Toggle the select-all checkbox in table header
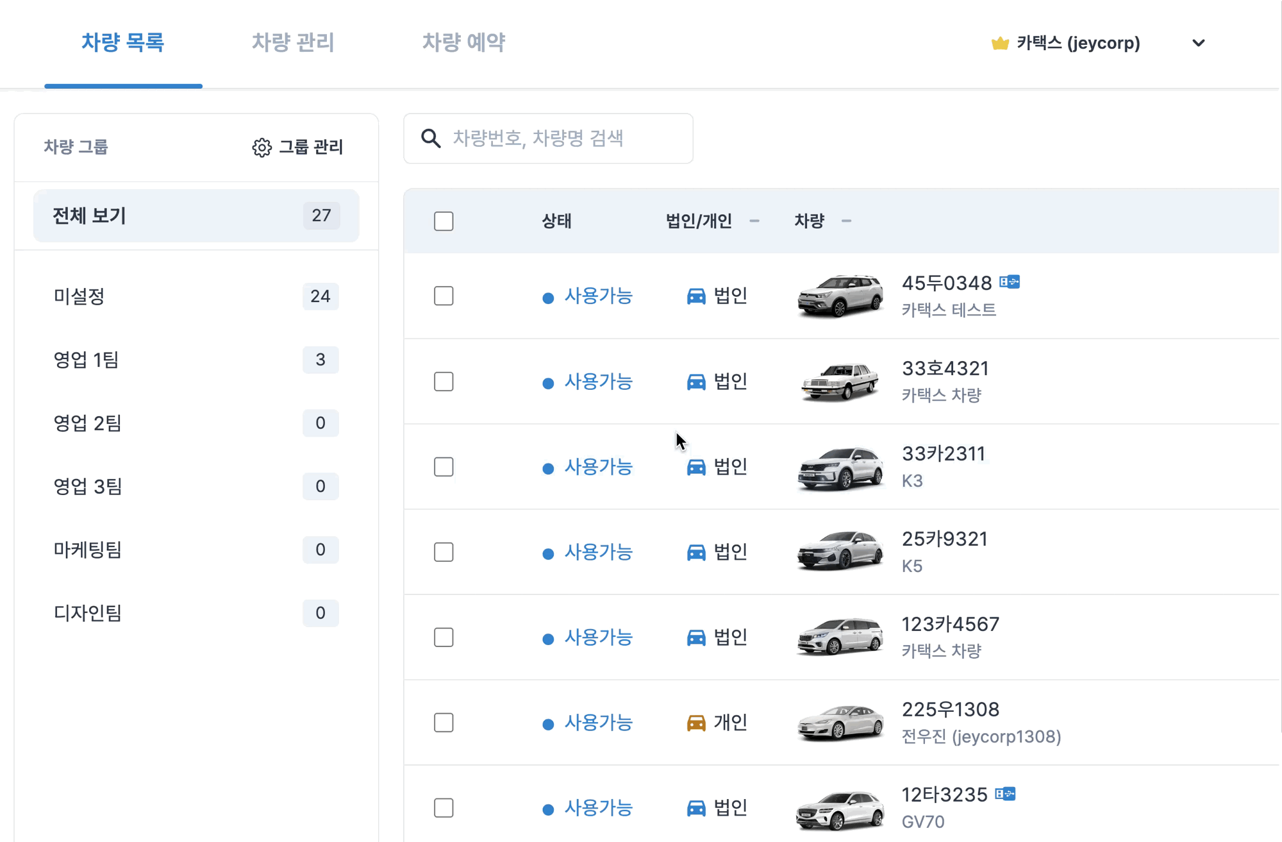This screenshot has height=842, width=1282. [444, 221]
